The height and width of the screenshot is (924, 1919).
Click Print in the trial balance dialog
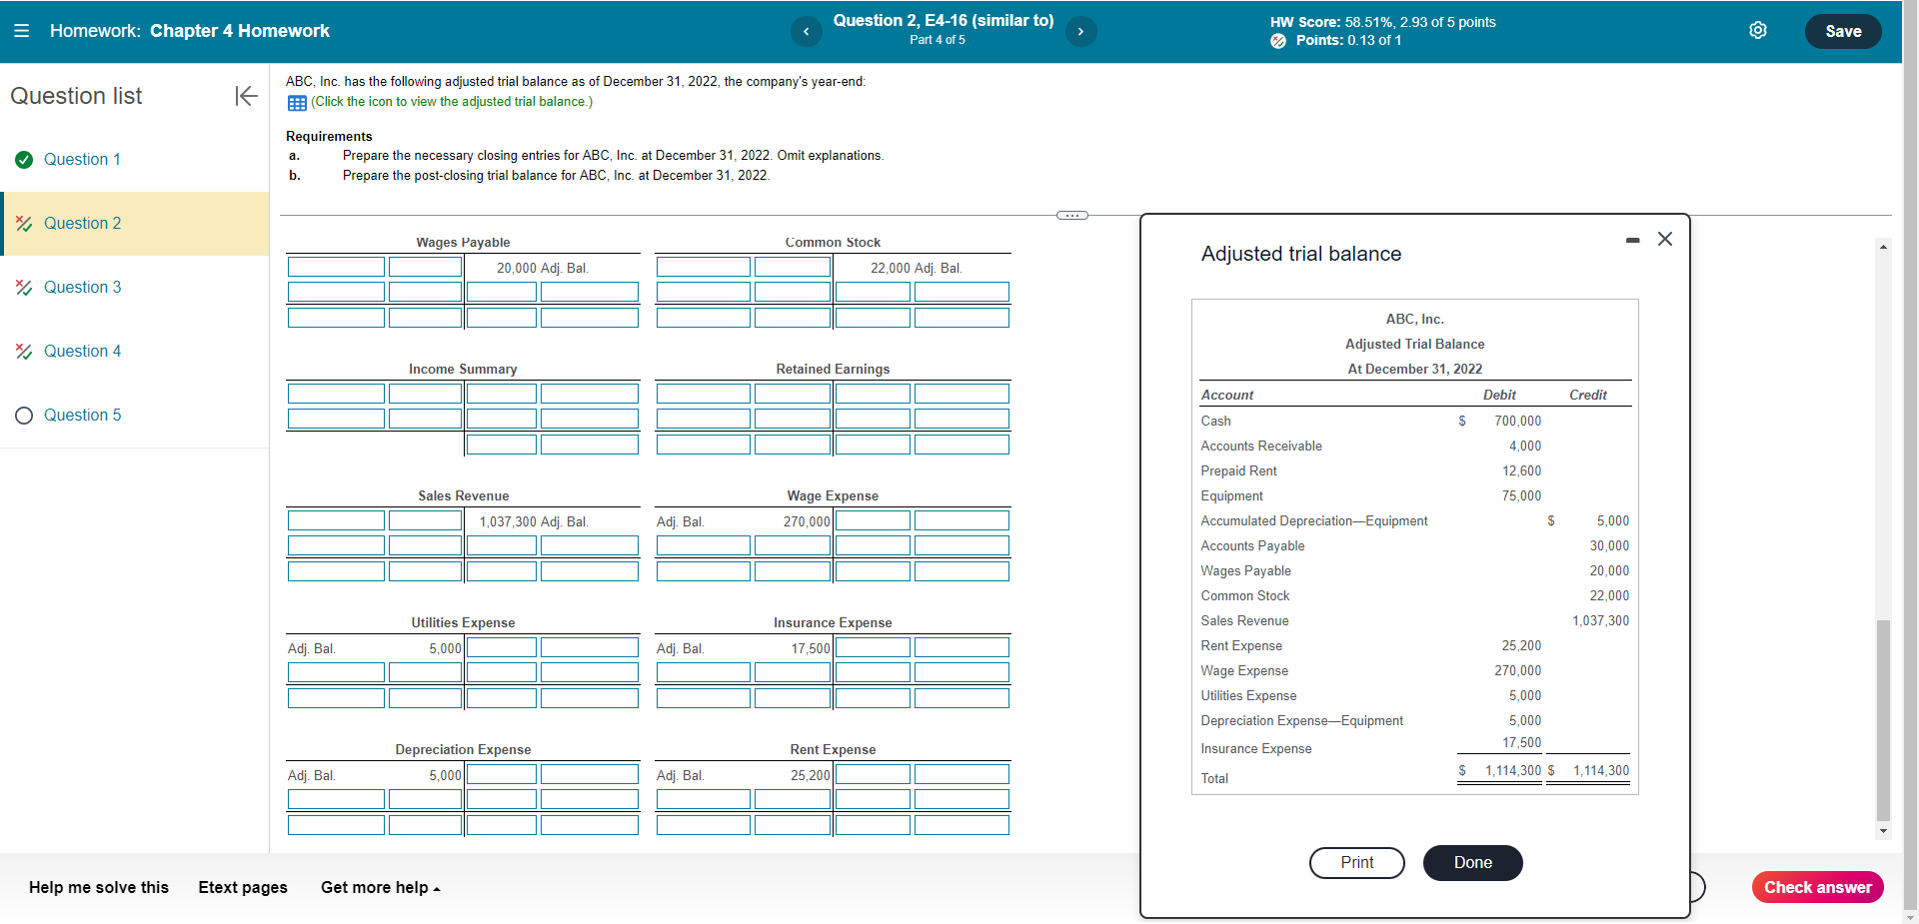pyautogui.click(x=1356, y=863)
